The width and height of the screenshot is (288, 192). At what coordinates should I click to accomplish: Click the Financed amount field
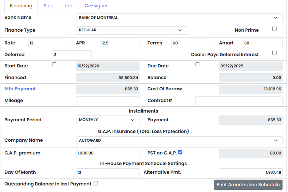[108, 78]
